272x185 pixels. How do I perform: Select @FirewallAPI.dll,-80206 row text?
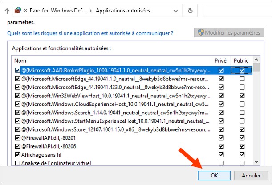[x=49, y=146]
